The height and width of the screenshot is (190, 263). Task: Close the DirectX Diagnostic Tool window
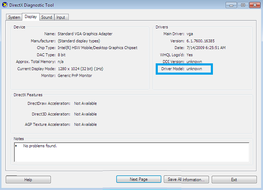[255, 5]
